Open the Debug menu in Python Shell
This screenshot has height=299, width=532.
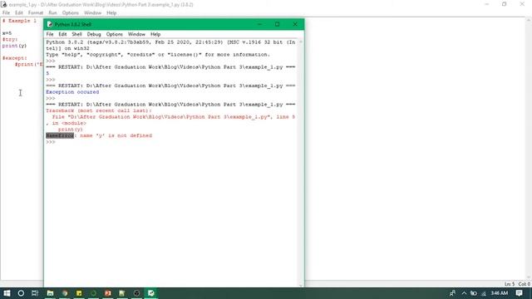click(94, 34)
